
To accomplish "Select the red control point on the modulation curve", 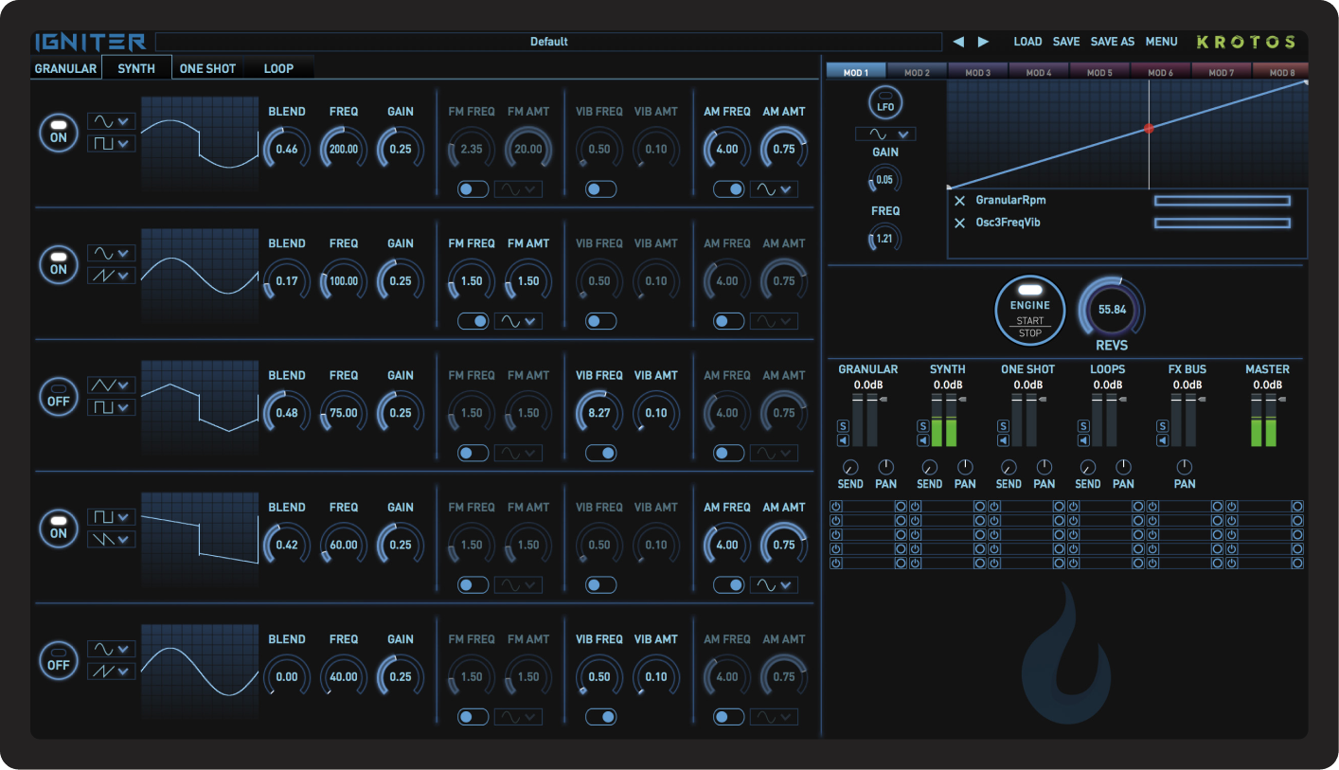I will coord(1149,128).
